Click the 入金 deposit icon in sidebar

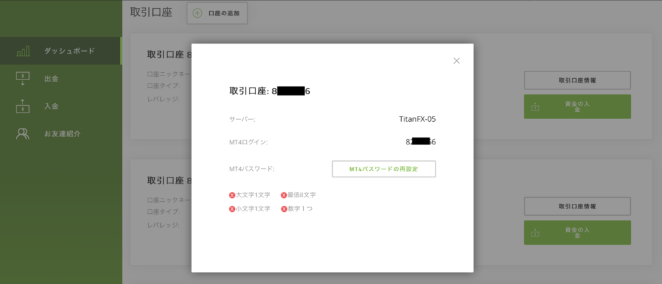point(23,106)
